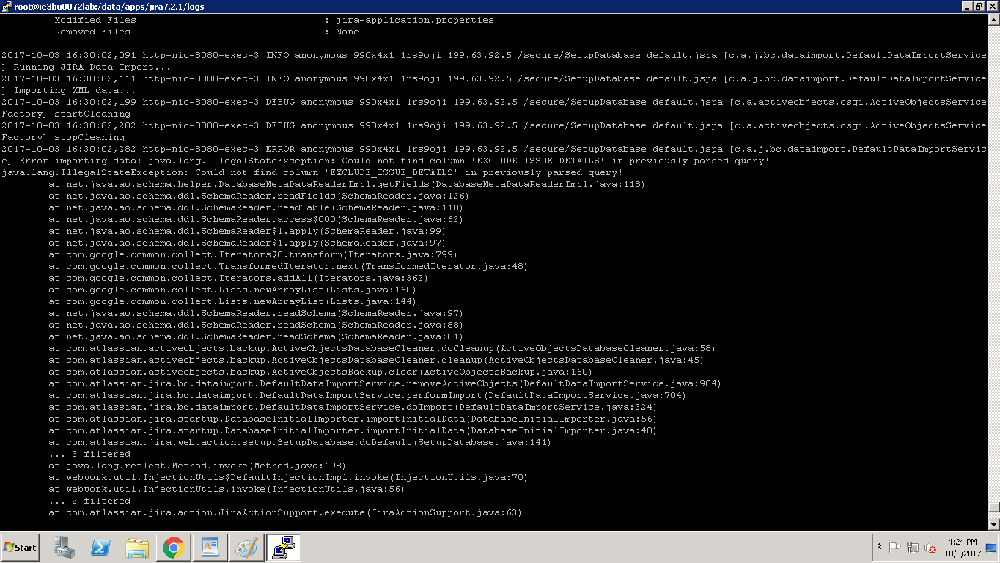Click the '... 3 filtered' line
1000x563 pixels.
point(89,454)
